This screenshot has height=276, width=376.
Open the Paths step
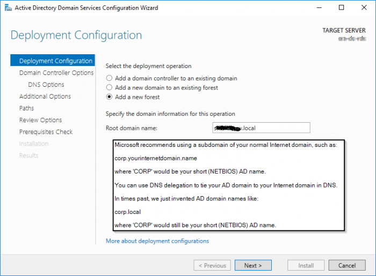click(x=26, y=108)
